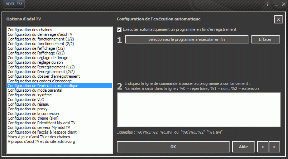Select Configuration du fonctionnement (2/2)
Screen dimensions: 288x159
click(x=60, y=44)
